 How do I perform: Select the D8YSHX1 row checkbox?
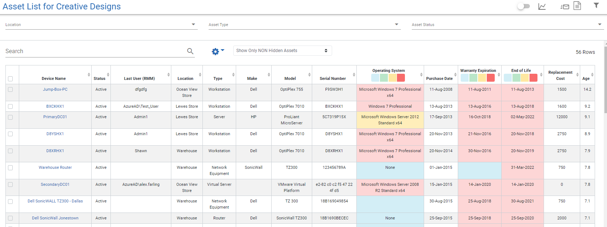pyautogui.click(x=11, y=134)
